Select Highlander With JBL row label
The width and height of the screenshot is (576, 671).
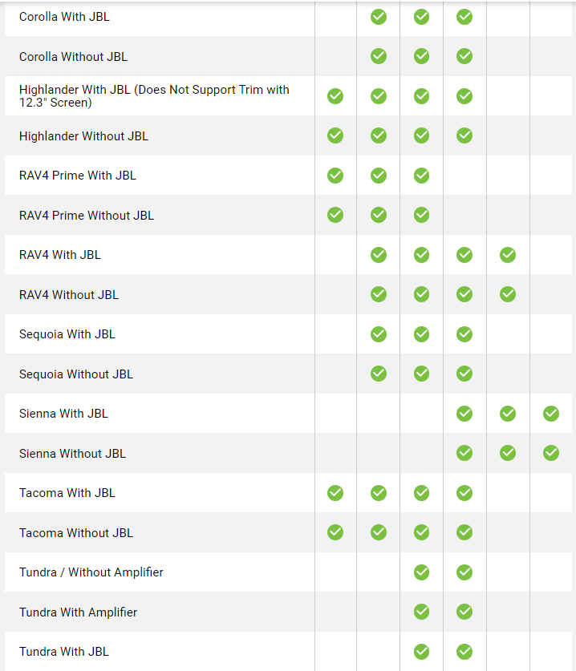pyautogui.click(x=154, y=96)
